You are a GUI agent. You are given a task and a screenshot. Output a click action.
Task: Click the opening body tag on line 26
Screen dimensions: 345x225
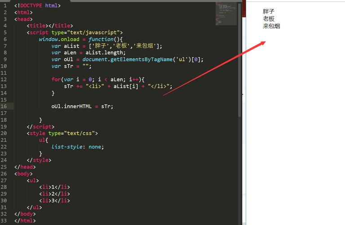(23, 174)
